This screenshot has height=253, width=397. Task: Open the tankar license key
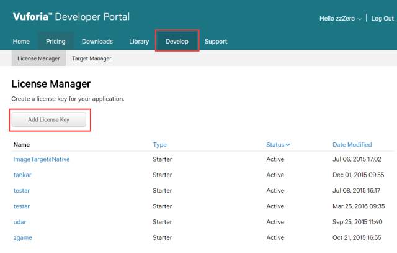click(22, 175)
